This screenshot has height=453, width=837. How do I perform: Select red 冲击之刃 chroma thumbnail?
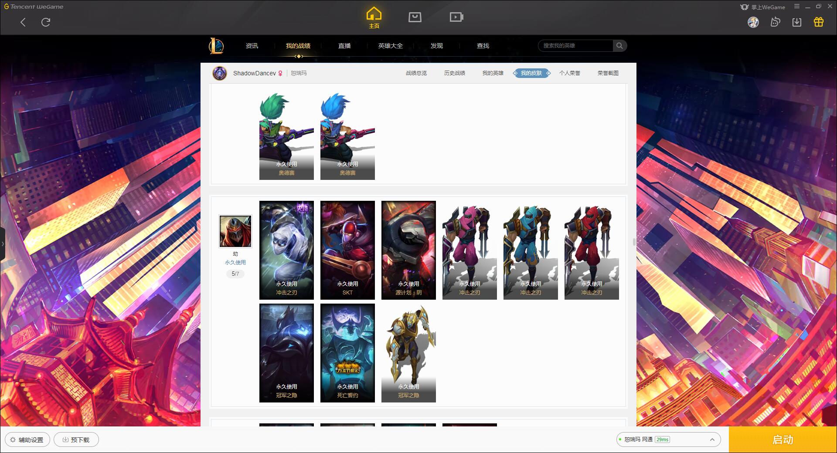[592, 250]
